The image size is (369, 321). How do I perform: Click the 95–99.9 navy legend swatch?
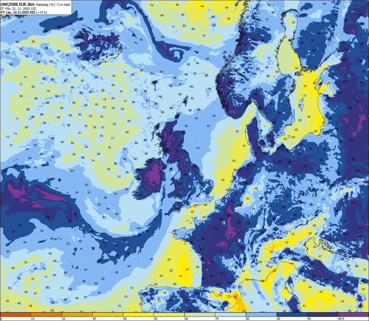(x=323, y=314)
